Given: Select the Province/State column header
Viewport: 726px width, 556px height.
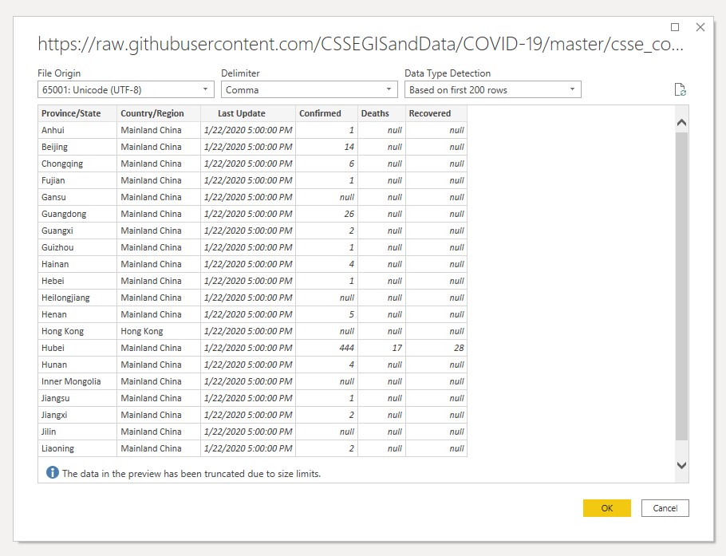Looking at the screenshot, I should (77, 113).
